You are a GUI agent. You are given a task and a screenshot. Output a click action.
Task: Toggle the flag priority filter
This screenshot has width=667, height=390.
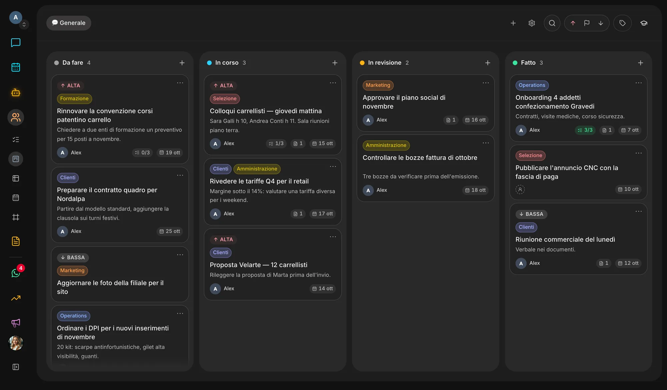(587, 23)
